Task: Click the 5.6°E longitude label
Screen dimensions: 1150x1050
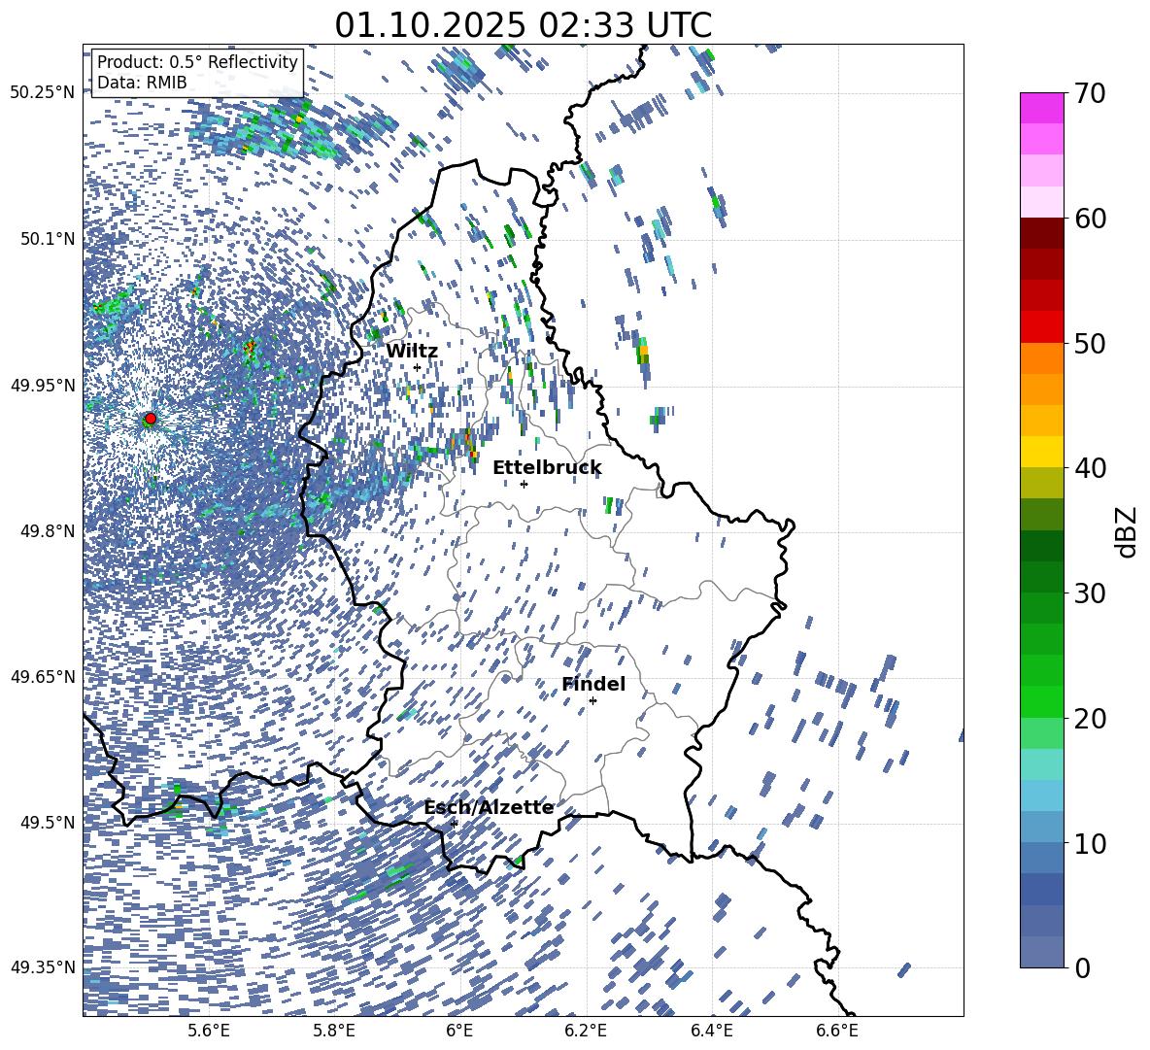Action: click(x=208, y=1031)
